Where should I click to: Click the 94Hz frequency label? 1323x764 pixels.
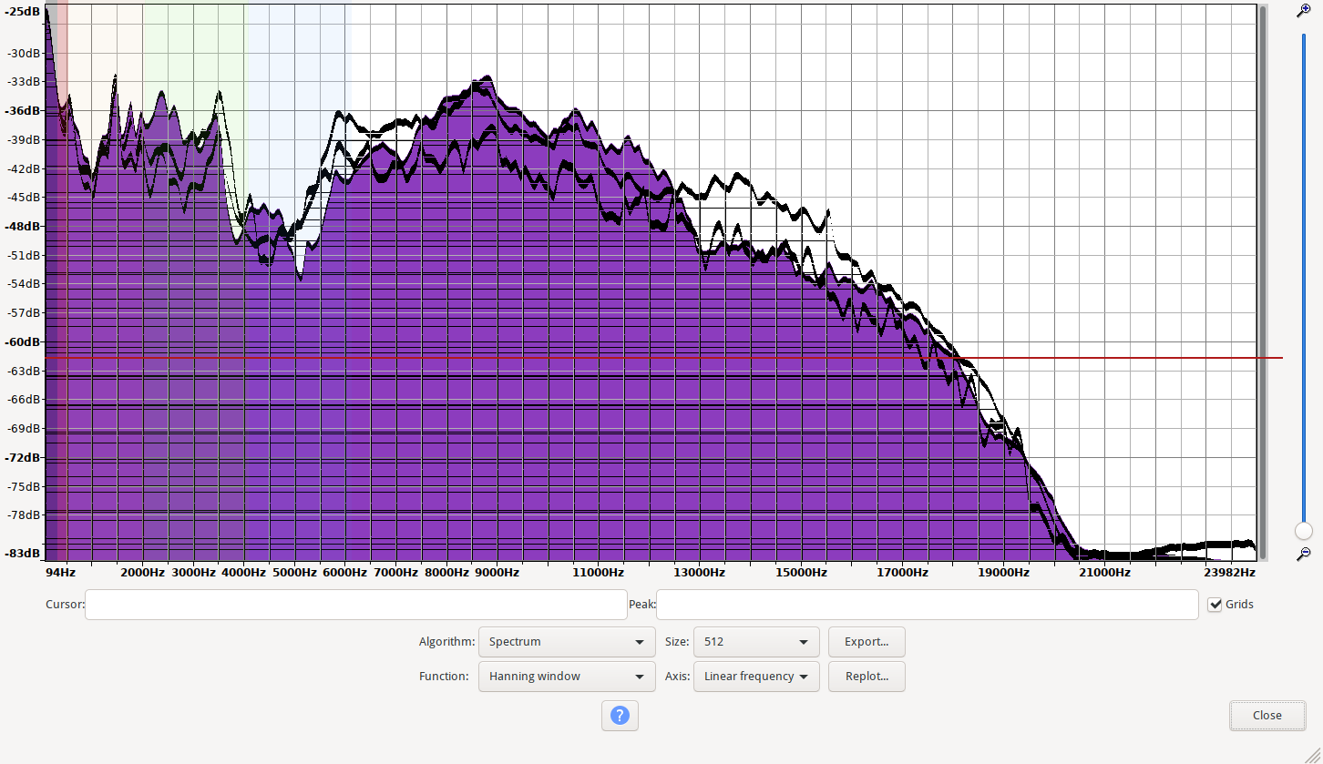60,573
